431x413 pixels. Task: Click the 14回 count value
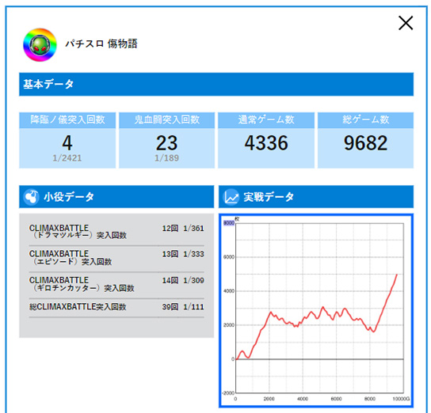tap(170, 280)
